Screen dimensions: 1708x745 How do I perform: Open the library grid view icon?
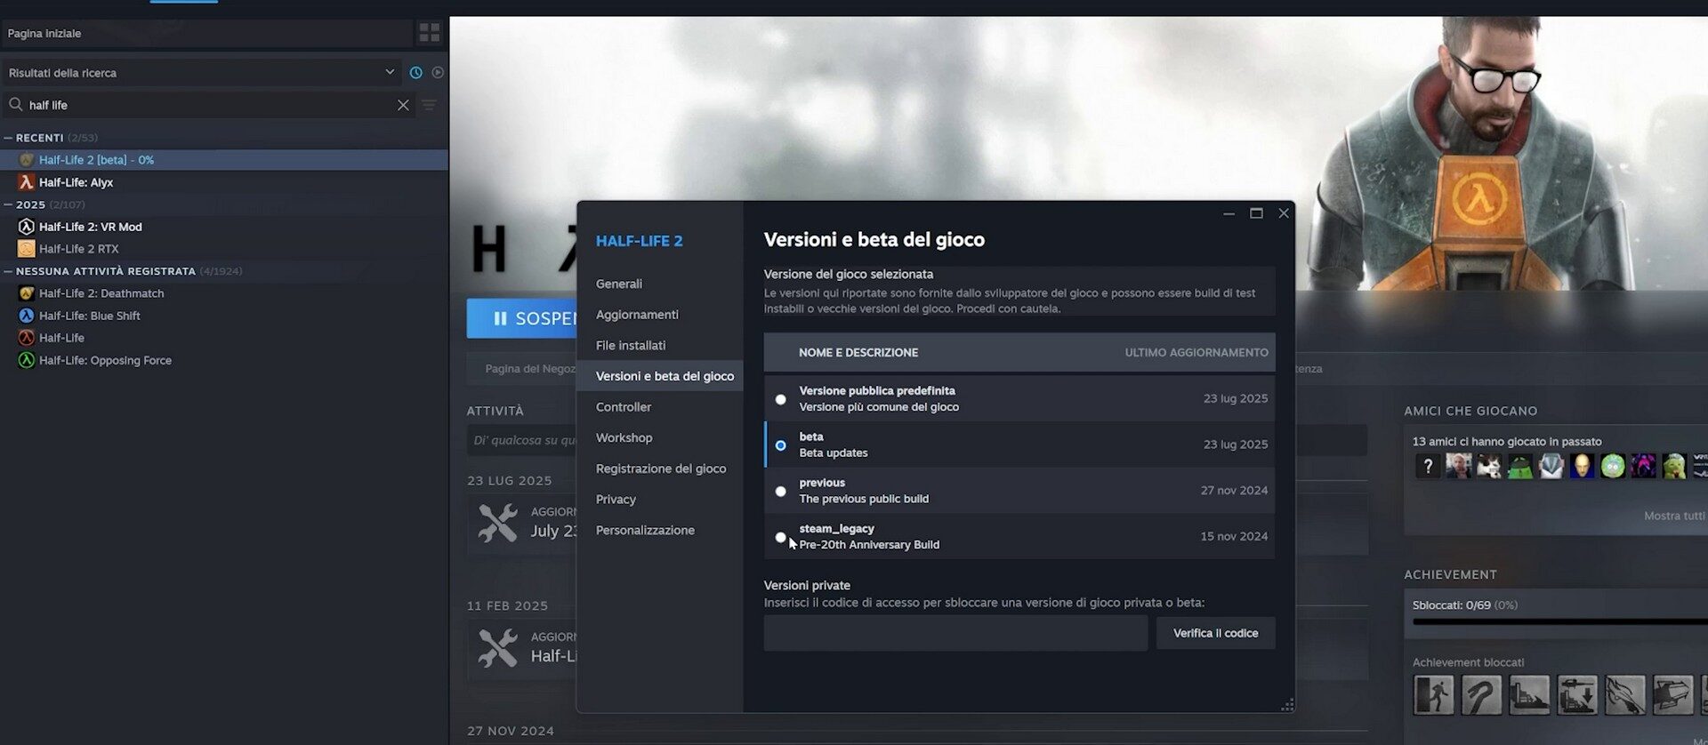[x=430, y=34]
